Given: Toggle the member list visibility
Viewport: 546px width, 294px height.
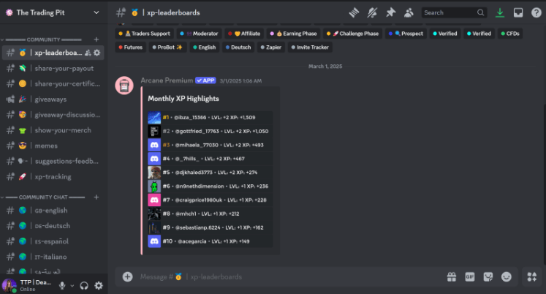Looking at the screenshot, I should [409, 12].
